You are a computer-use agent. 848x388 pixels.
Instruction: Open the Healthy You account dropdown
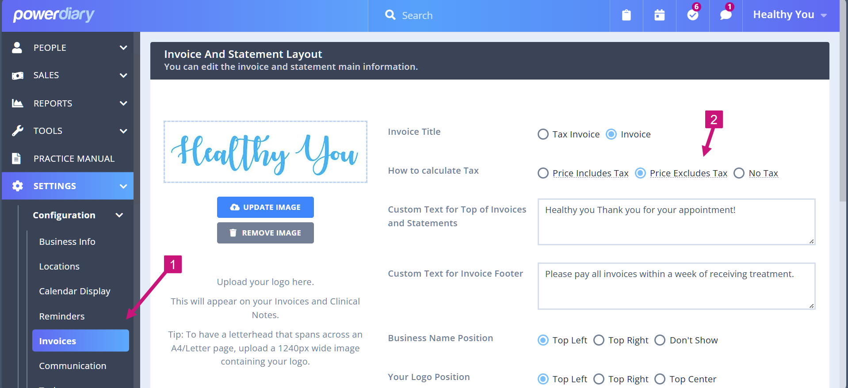pyautogui.click(x=790, y=15)
